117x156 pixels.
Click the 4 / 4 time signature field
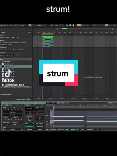point(11,25)
